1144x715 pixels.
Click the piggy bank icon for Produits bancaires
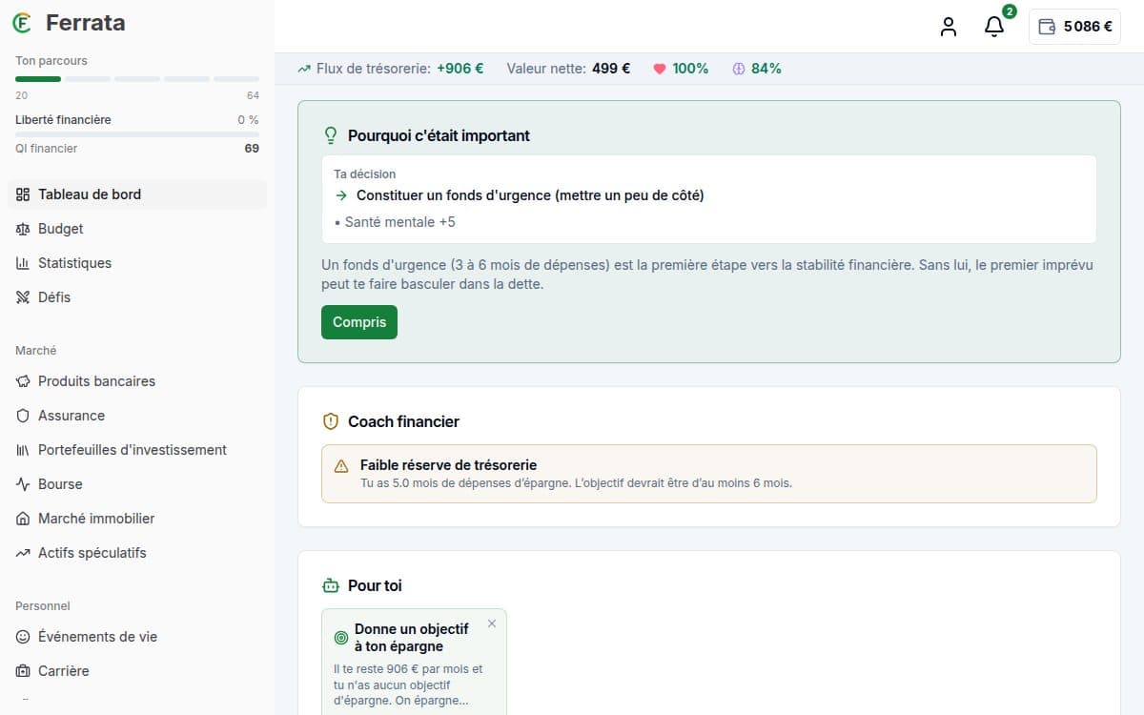(23, 381)
